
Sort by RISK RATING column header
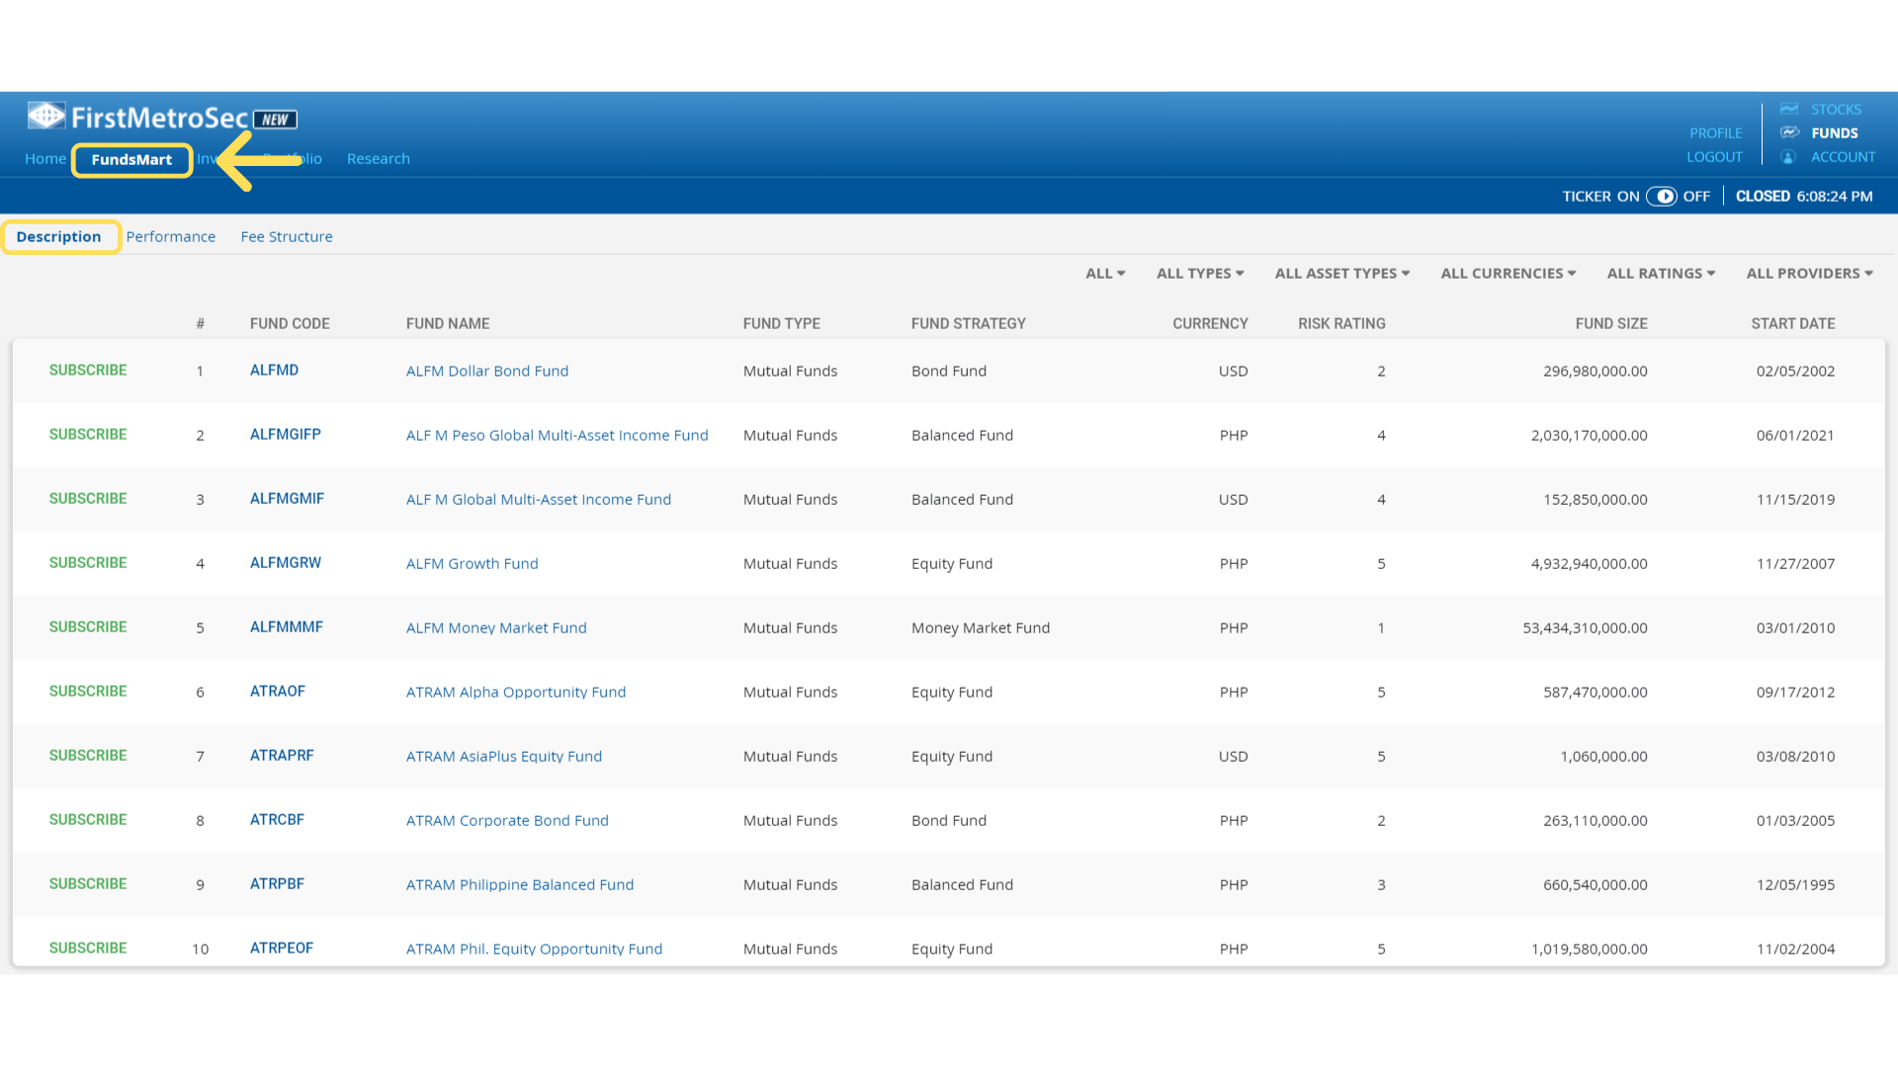(x=1341, y=324)
